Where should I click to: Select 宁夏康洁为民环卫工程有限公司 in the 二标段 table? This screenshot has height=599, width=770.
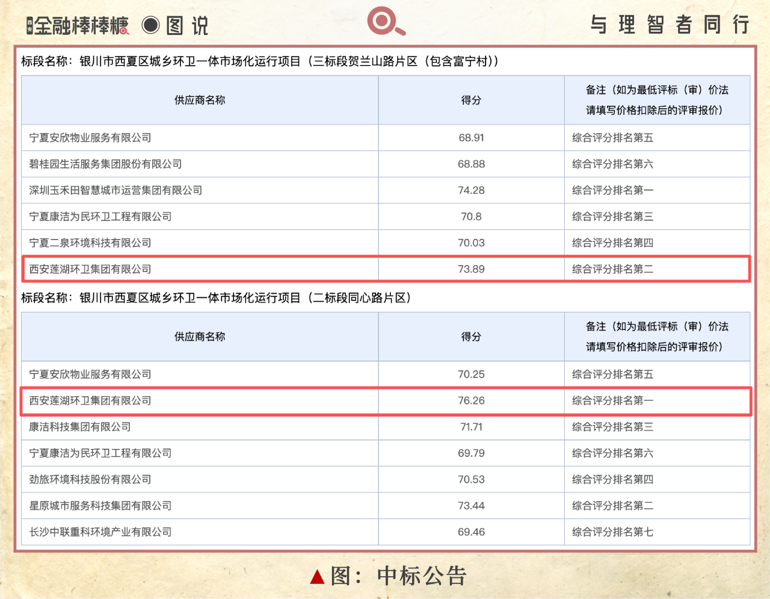(x=100, y=453)
